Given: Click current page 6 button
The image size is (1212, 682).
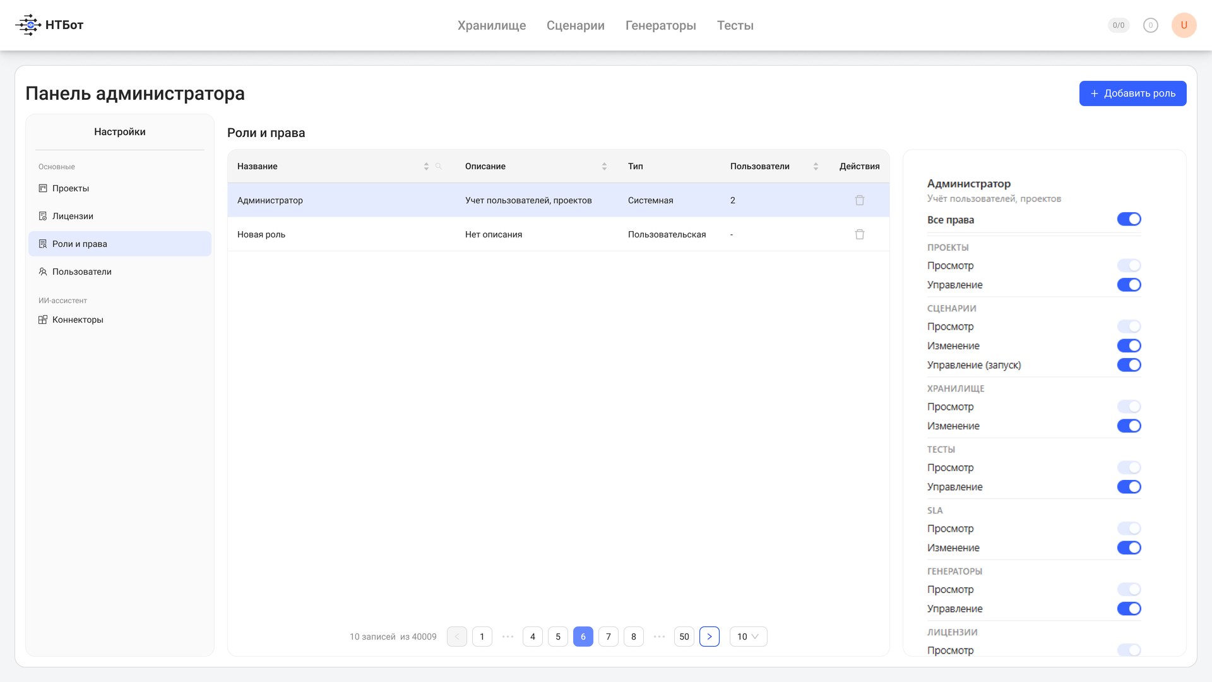Looking at the screenshot, I should (x=583, y=637).
